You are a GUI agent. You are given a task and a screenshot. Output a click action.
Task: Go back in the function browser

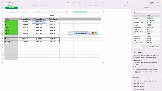pos(135,47)
